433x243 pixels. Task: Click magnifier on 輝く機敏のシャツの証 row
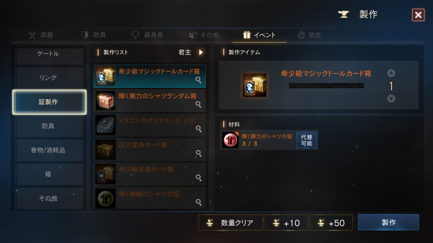(198, 202)
